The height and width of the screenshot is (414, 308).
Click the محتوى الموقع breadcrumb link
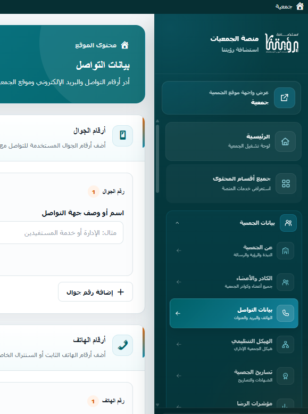pos(96,45)
